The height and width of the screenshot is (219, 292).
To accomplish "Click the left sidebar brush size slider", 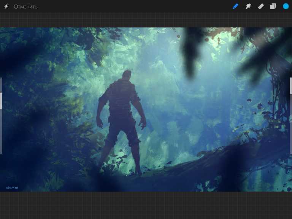I will tap(1, 116).
